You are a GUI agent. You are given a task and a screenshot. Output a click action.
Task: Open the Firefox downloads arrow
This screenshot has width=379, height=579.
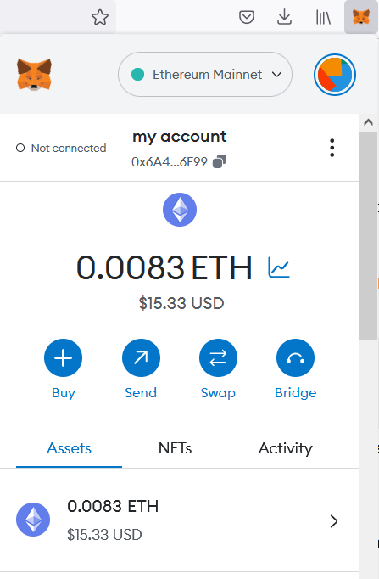[x=284, y=17]
